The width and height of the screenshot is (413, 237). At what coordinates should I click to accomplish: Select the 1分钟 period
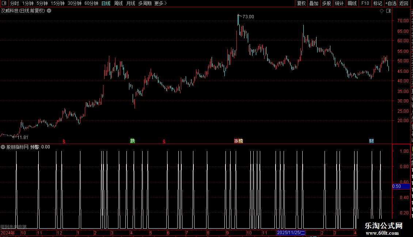click(x=28, y=3)
